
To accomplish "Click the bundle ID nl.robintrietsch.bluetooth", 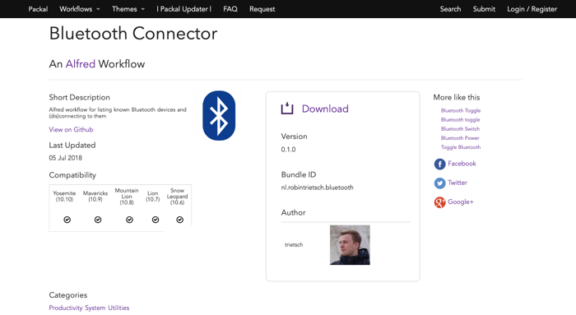I will (317, 188).
